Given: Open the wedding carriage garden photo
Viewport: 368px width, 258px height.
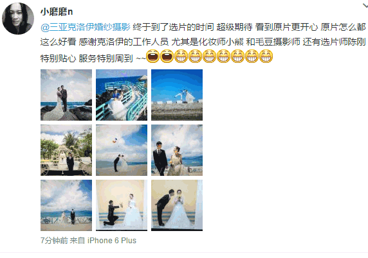Looking at the screenshot, I should (x=66, y=150).
